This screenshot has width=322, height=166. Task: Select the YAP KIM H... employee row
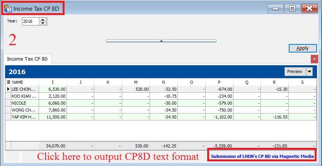(x=161, y=117)
